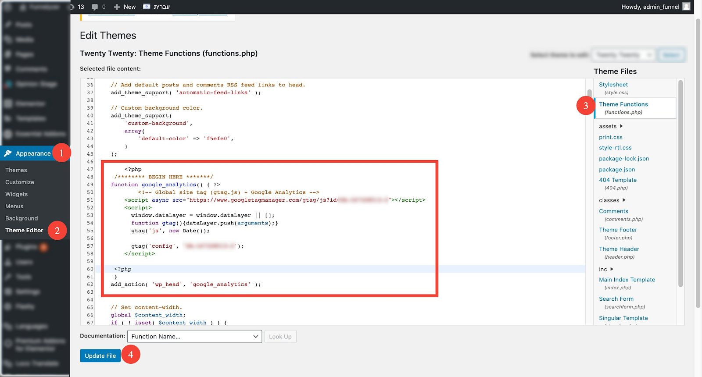Expand the classes folder

[612, 200]
